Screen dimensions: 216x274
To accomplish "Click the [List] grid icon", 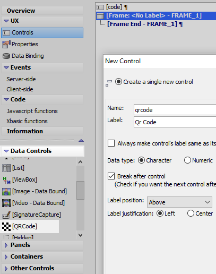I will tap(6, 168).
